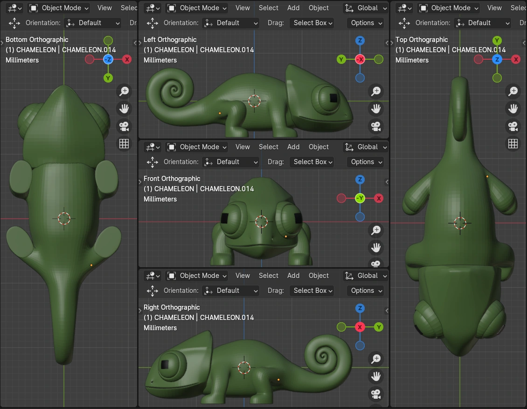Click zoom magnifier icon in Front Orthographic viewport
Image resolution: width=527 pixels, height=409 pixels.
(x=376, y=230)
